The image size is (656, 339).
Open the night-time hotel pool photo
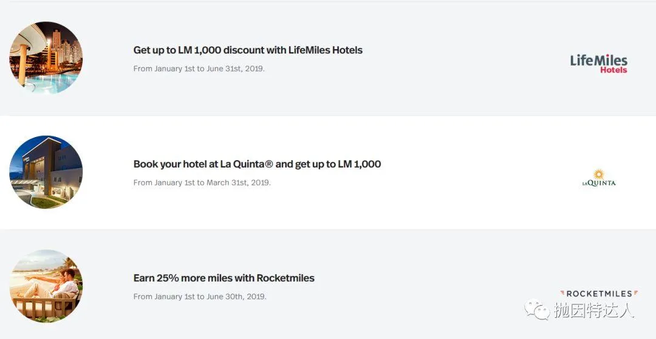click(46, 58)
